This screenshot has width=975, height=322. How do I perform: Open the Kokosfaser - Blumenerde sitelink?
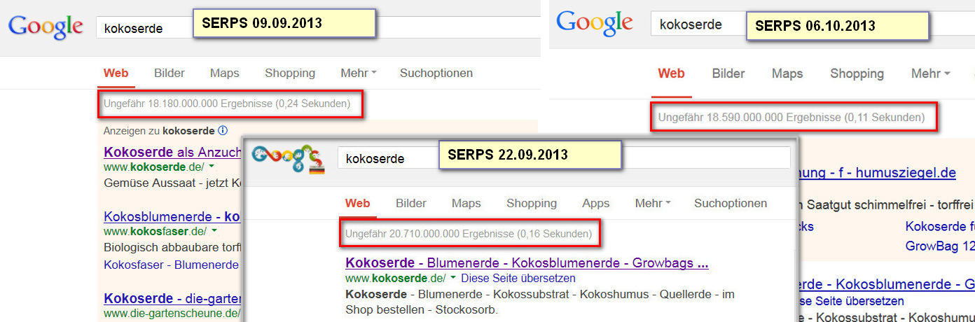point(172,265)
